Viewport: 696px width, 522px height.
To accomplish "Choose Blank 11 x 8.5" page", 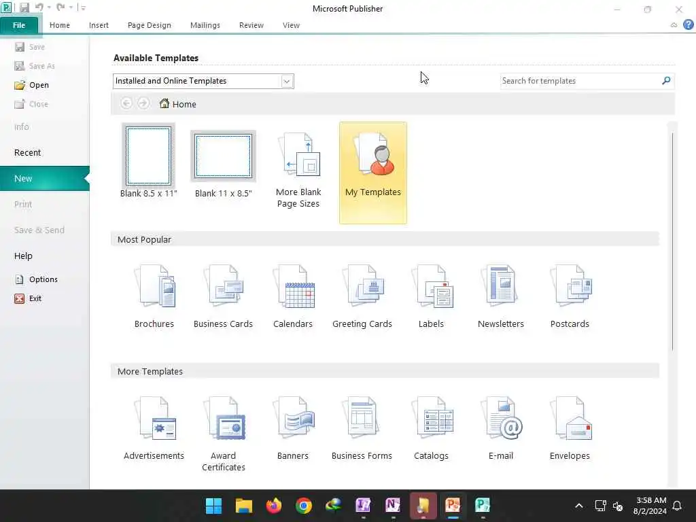I will 223,164.
